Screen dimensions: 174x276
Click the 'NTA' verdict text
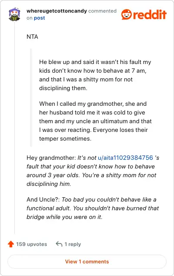(32, 37)
